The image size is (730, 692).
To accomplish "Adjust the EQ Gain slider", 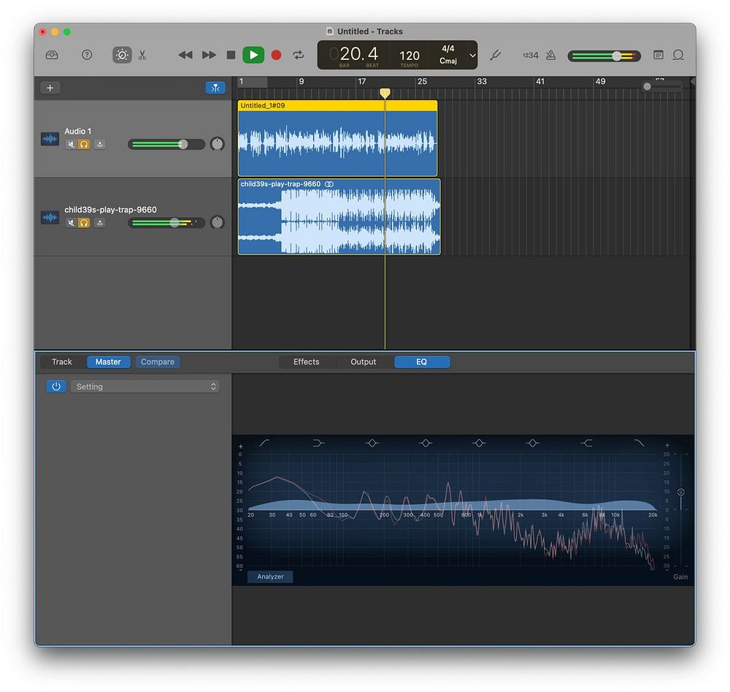I will tap(680, 492).
